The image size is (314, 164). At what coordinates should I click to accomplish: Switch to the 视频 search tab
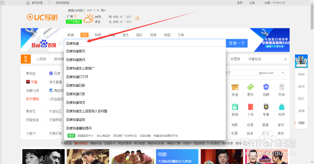pos(153,35)
